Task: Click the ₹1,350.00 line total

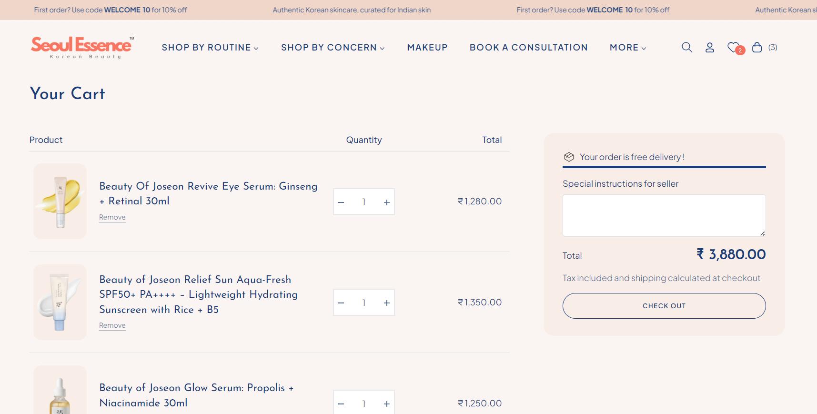Action: (x=480, y=303)
